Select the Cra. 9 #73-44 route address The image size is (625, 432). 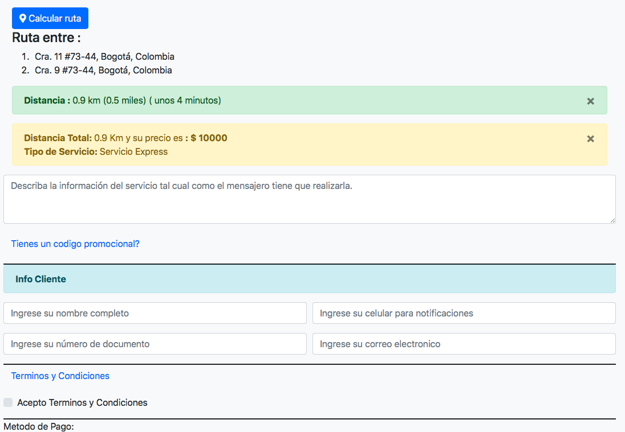click(103, 70)
